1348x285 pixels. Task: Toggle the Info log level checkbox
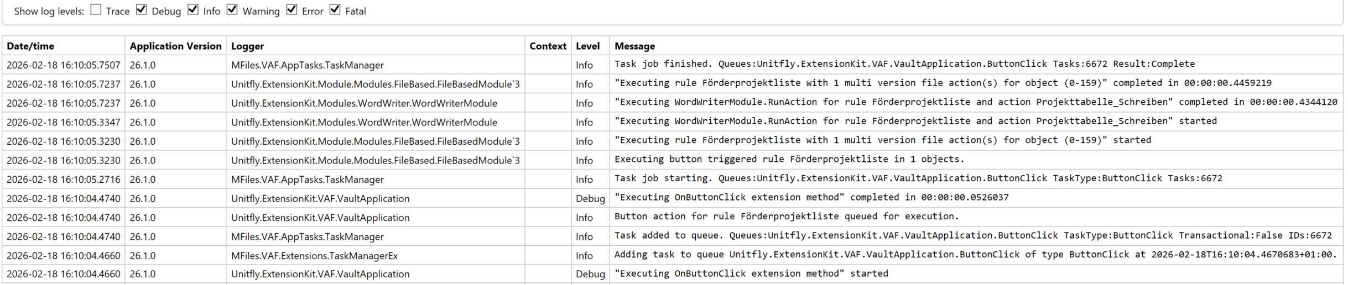click(x=193, y=10)
